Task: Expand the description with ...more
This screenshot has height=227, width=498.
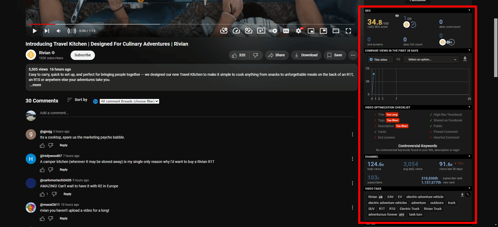Action: pyautogui.click(x=35, y=85)
